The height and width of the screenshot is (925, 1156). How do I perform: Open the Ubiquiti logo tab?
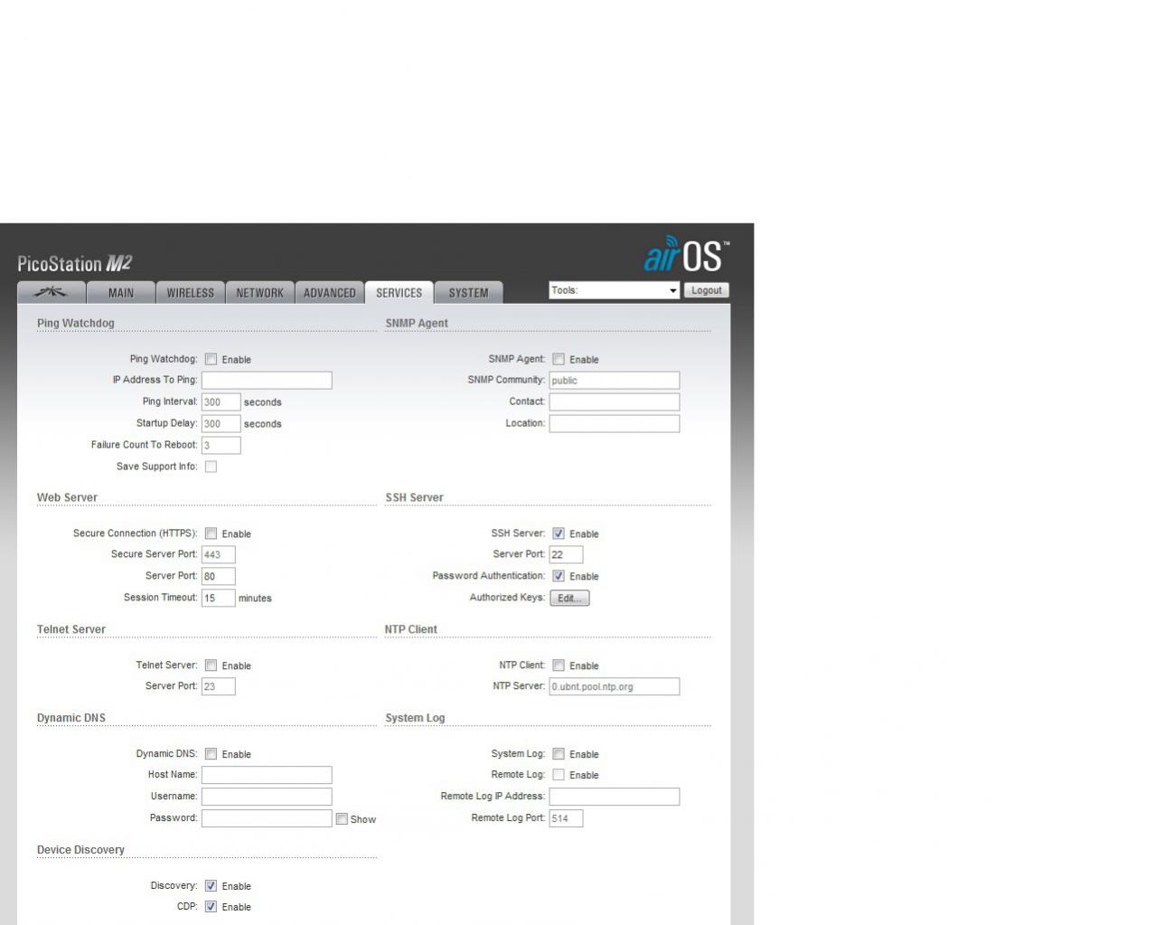52,292
